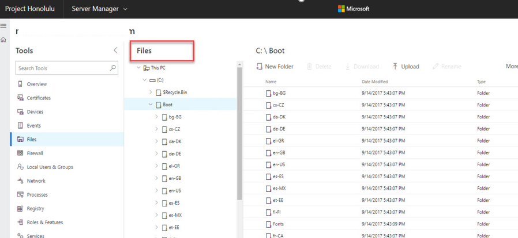Click the Microsoft logo
Viewport: 518px width, 238px height.
point(354,9)
